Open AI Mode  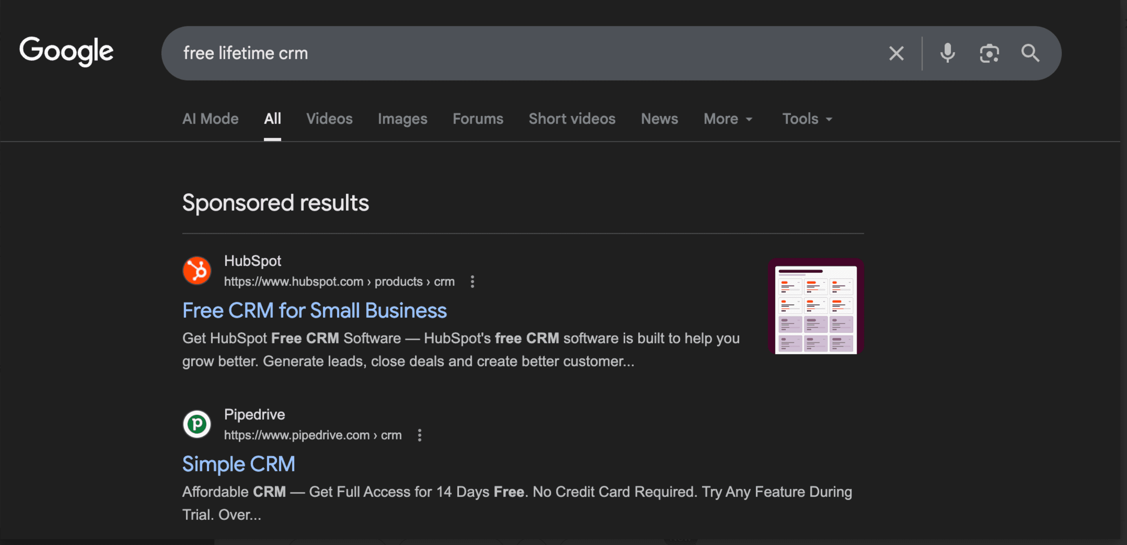tap(210, 118)
